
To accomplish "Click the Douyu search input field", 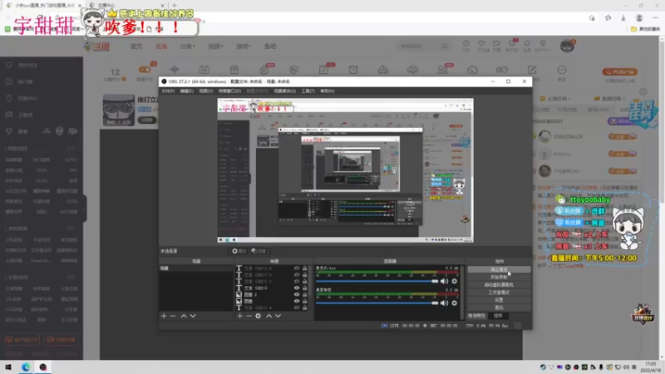I will tap(420, 47).
